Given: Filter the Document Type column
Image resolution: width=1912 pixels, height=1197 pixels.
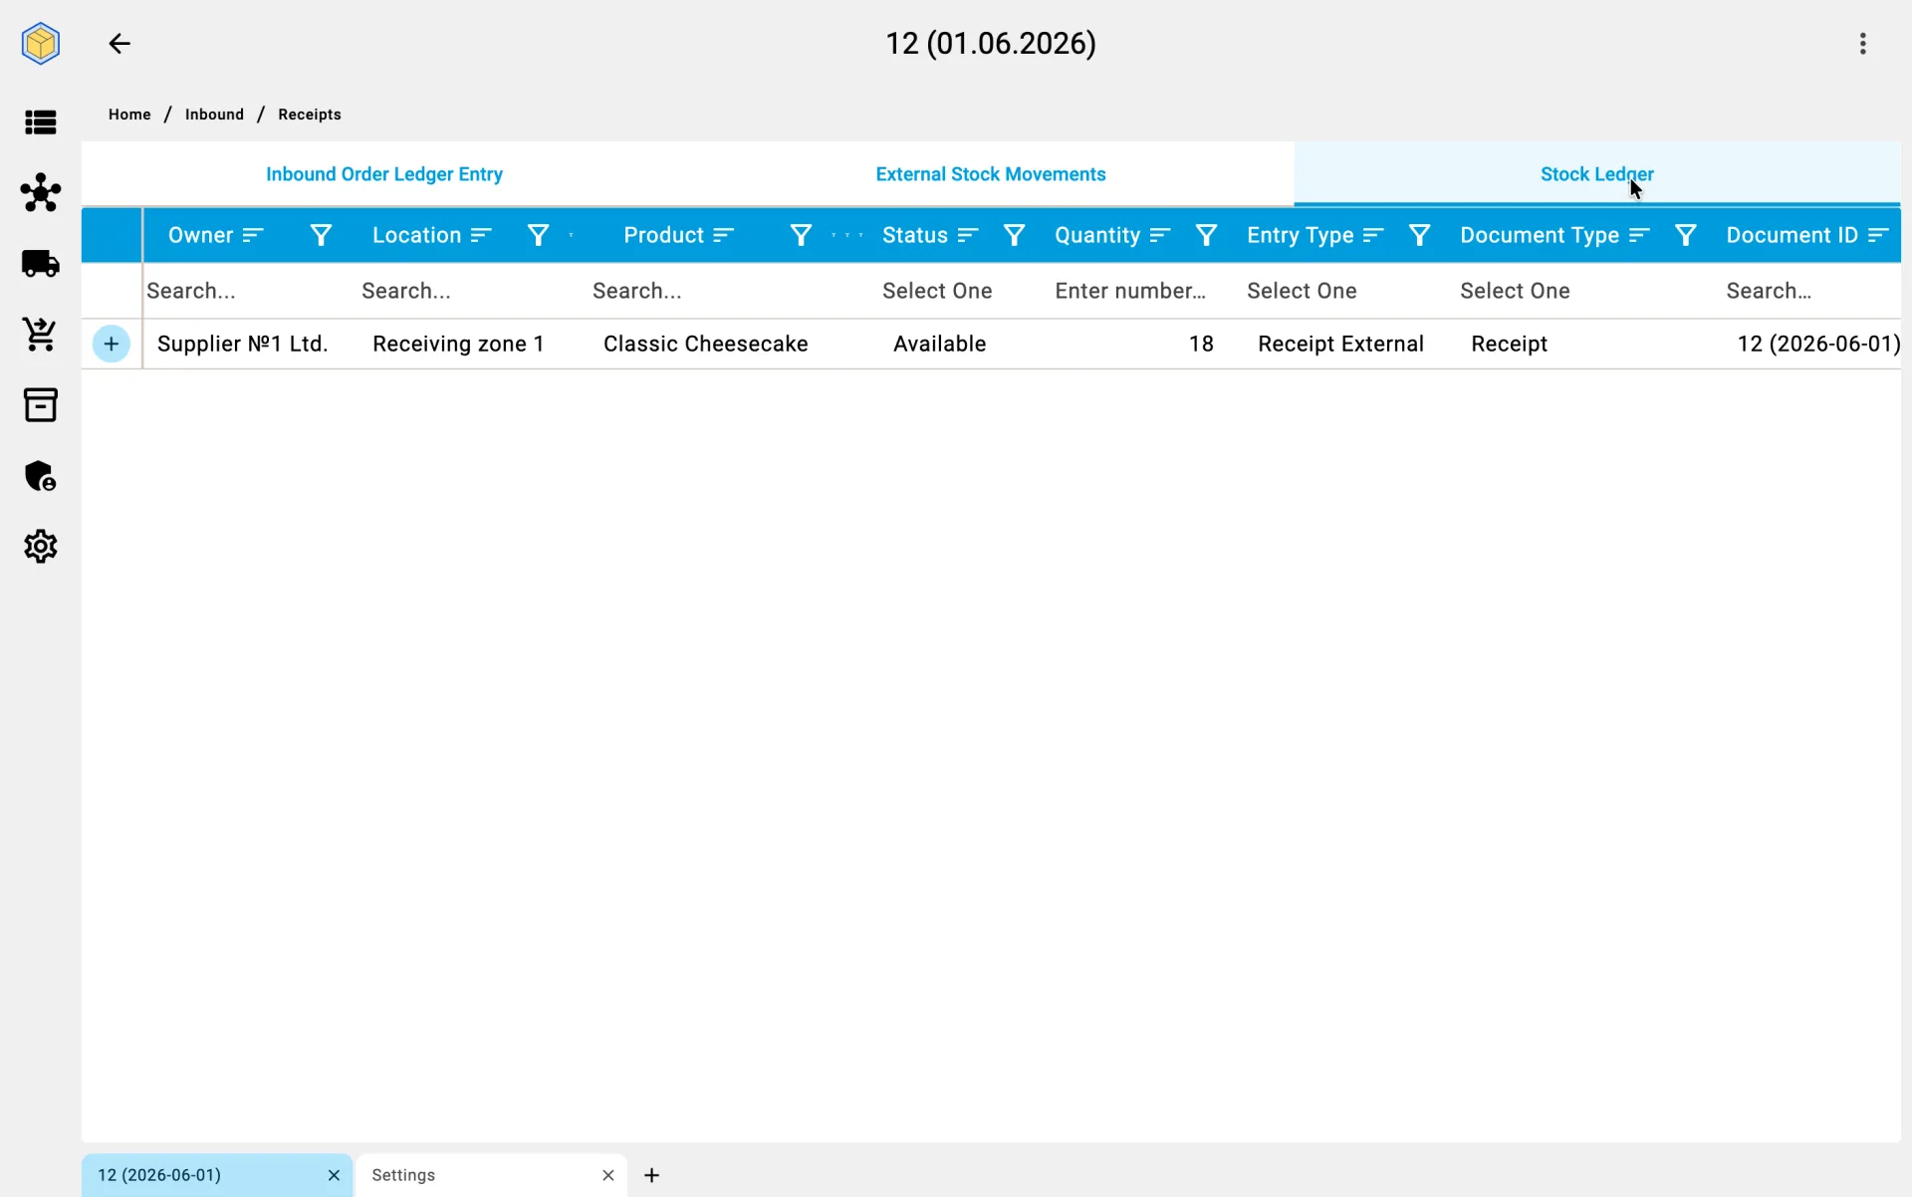Looking at the screenshot, I should tap(1685, 236).
